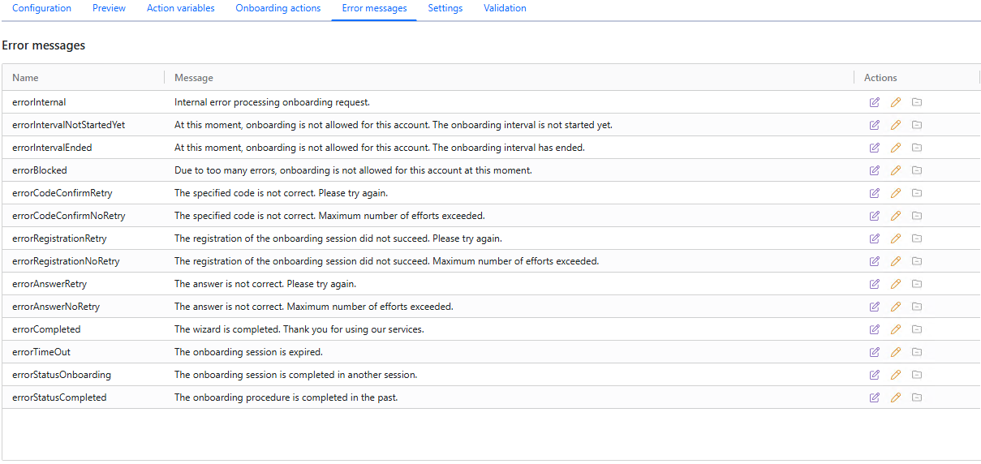Screen dimensions: 981x464
Task: Click the orange pencil icon for errorInternal
Action: [896, 102]
